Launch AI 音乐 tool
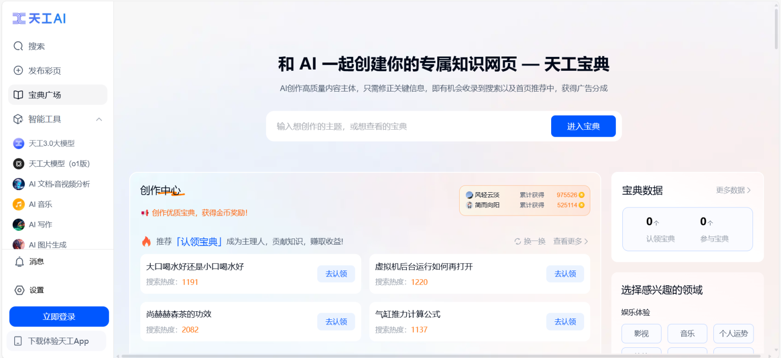The width and height of the screenshot is (781, 358). [40, 204]
